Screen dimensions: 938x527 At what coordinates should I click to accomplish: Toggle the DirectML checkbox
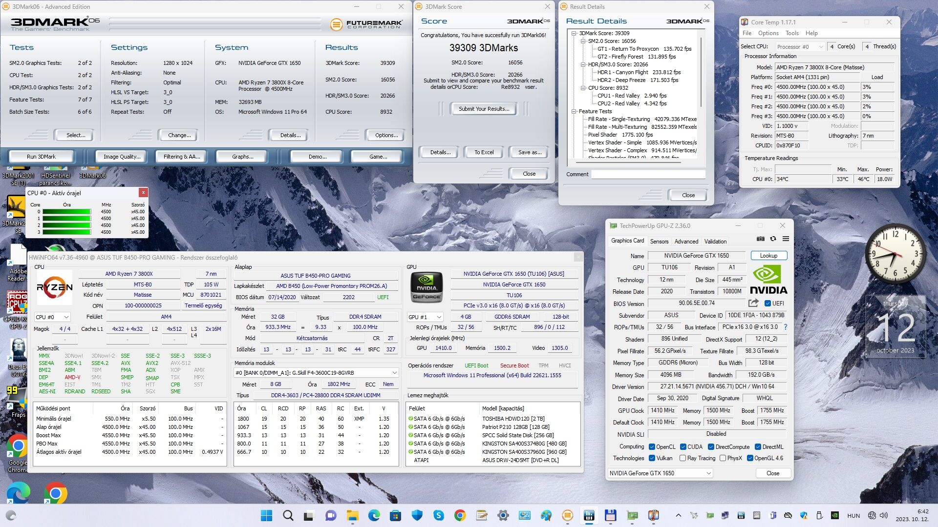point(758,446)
